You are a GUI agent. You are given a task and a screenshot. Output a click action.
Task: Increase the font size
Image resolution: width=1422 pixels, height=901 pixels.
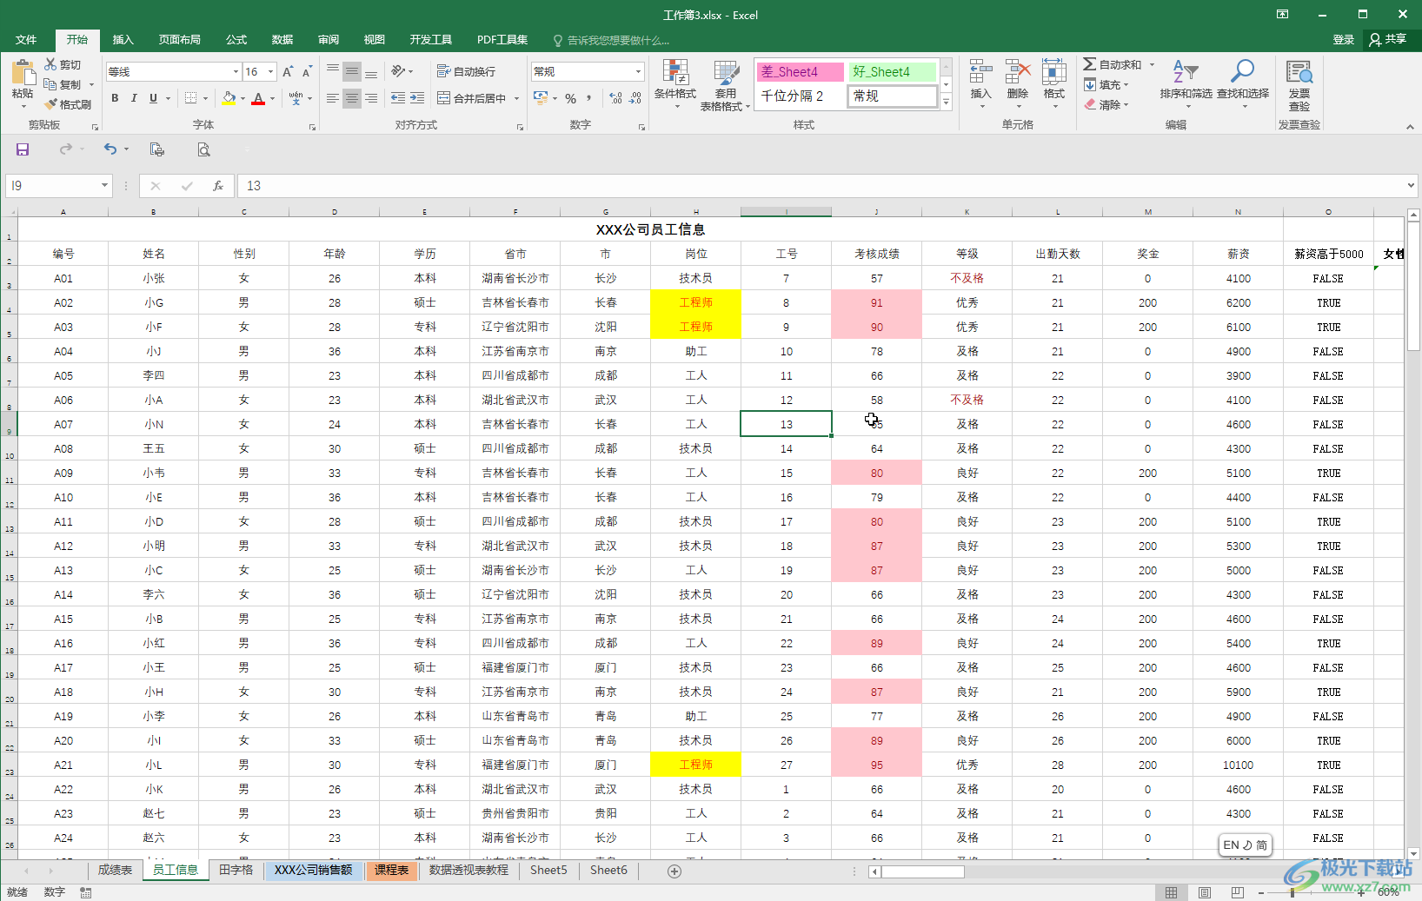288,71
